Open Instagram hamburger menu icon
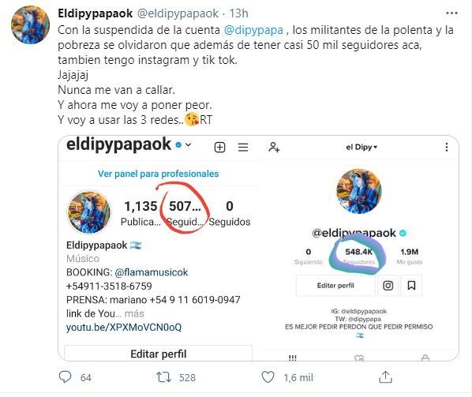Image resolution: width=472 pixels, height=397 pixels. pyautogui.click(x=243, y=148)
